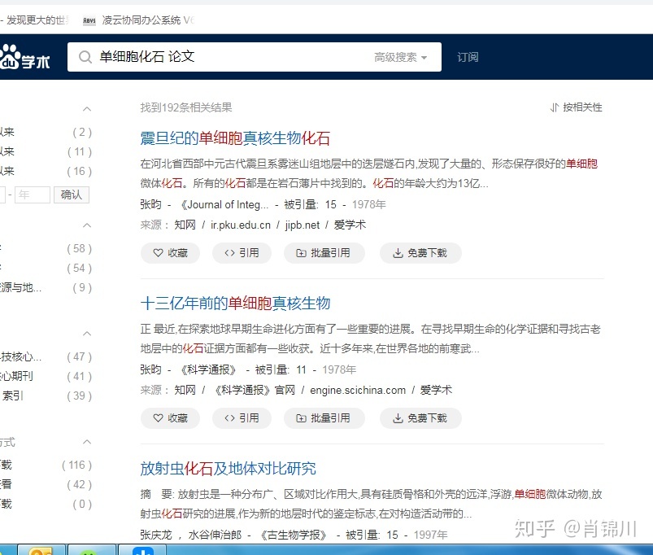The height and width of the screenshot is (555, 653).
Task: Open the 订阅 menu item in header
Action: click(x=468, y=57)
